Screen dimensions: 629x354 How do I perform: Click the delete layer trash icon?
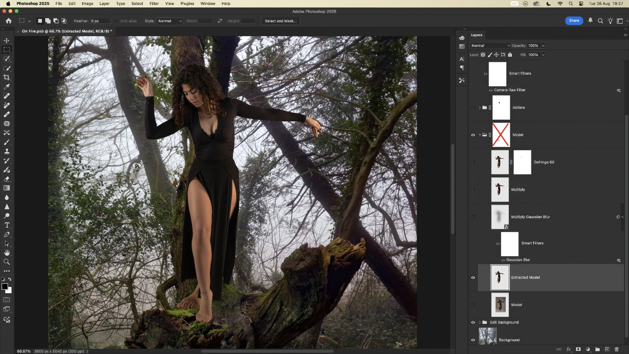pyautogui.click(x=617, y=349)
